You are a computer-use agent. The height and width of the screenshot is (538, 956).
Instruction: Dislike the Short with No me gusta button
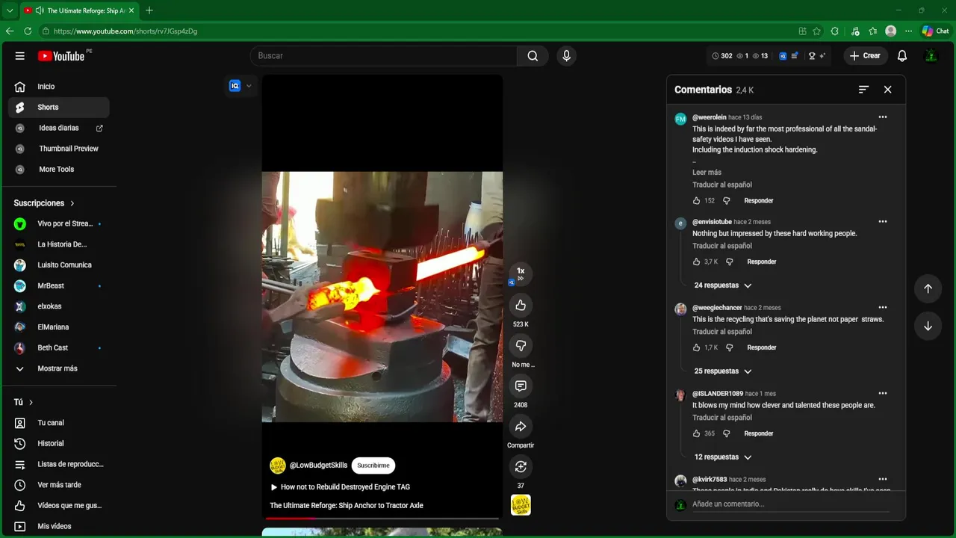pos(521,346)
